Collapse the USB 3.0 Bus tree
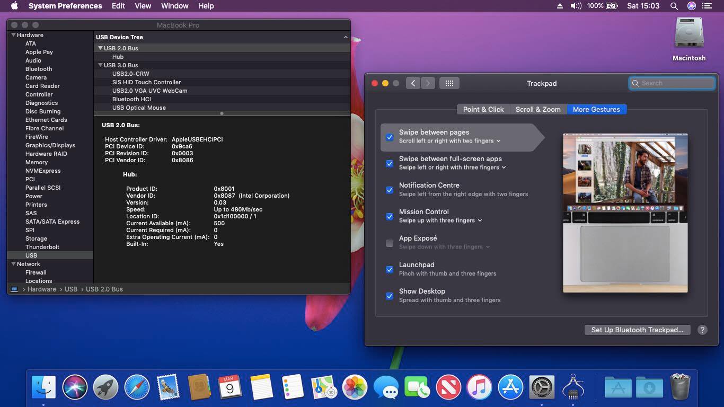Viewport: 724px width, 407px height. (100, 65)
